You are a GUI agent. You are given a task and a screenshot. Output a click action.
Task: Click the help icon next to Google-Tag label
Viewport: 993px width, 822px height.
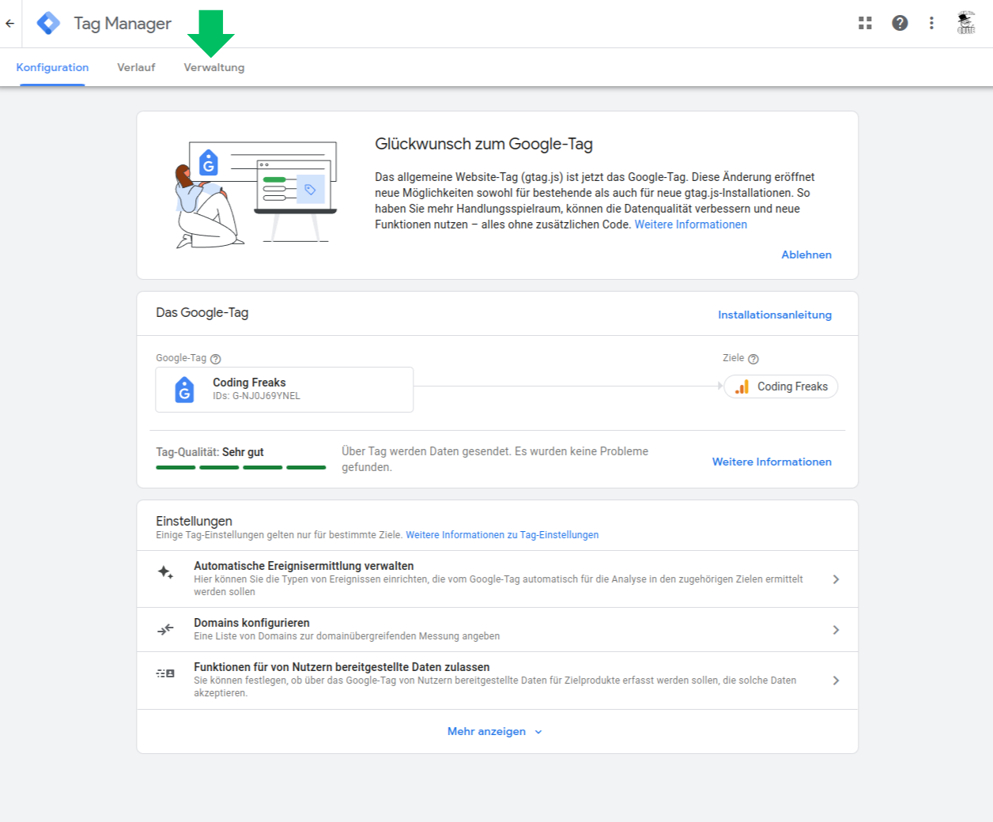[x=216, y=359]
